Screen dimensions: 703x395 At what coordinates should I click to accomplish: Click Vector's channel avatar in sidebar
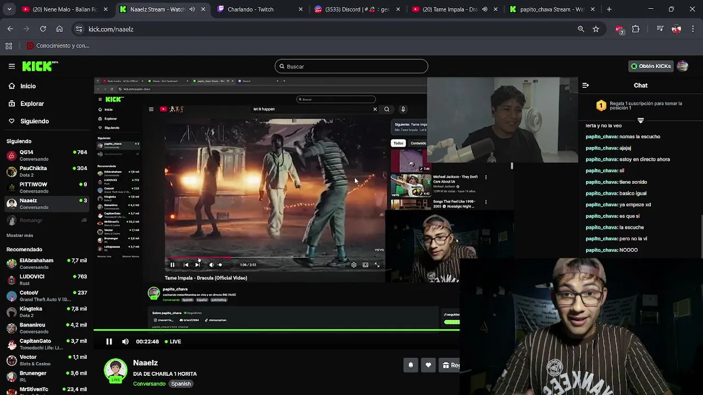(12, 360)
